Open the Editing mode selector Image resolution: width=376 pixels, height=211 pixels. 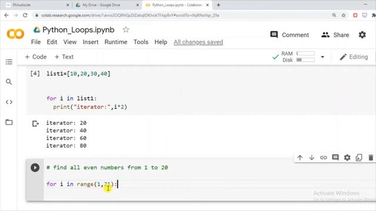tap(354, 57)
